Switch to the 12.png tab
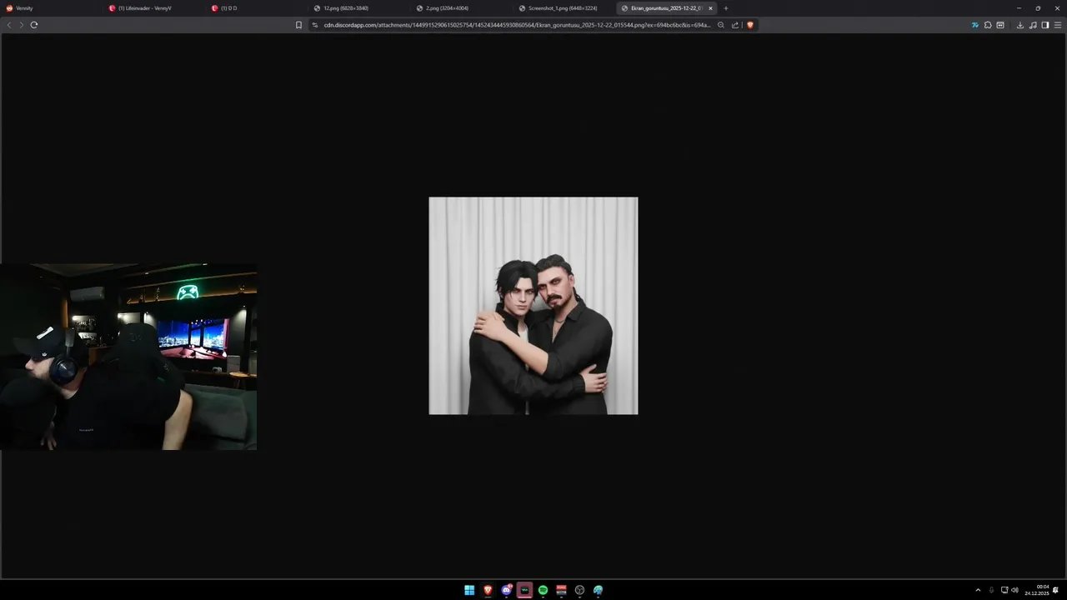The width and height of the screenshot is (1067, 600). pos(359,8)
